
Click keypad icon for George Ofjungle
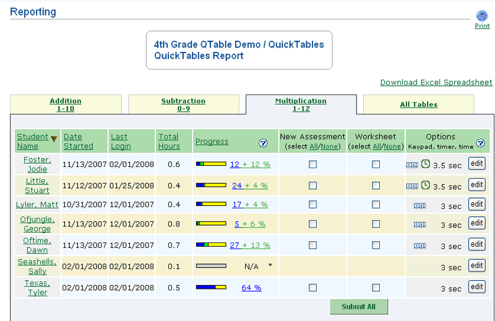click(420, 225)
